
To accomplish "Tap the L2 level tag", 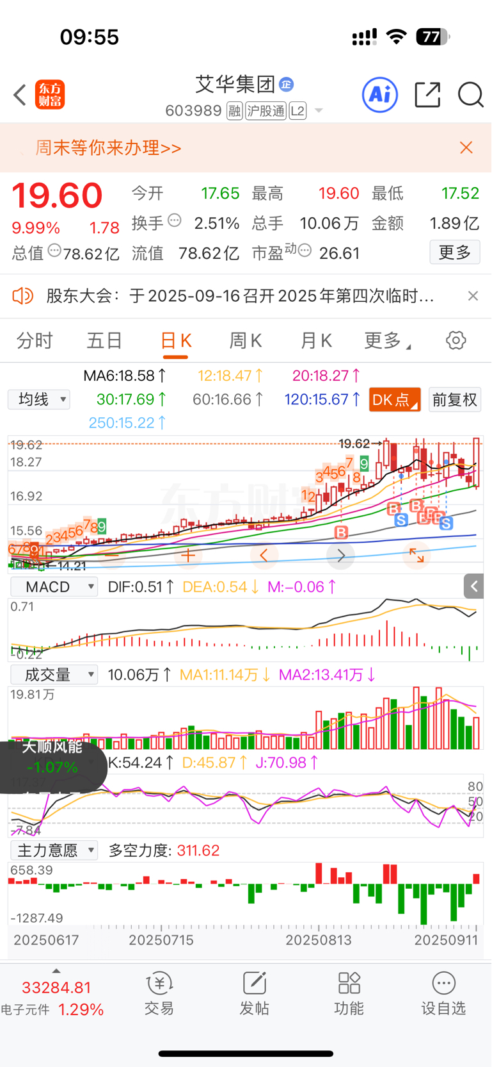I will click(x=298, y=111).
